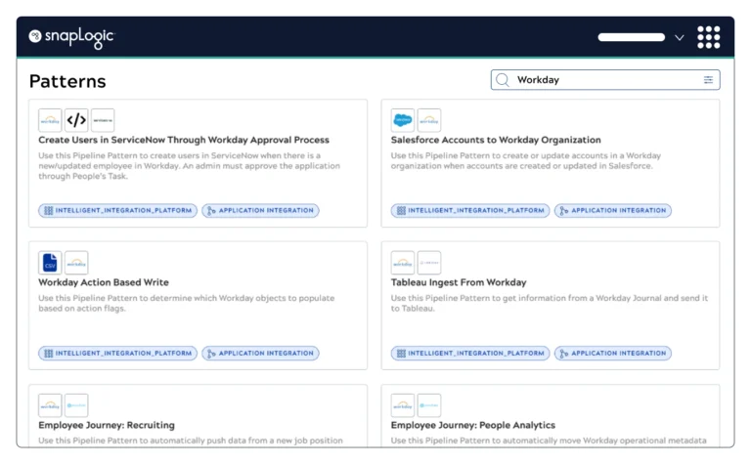This screenshot has height=464, width=751.
Task: Click the Patterns page heading
Action: pyautogui.click(x=67, y=81)
